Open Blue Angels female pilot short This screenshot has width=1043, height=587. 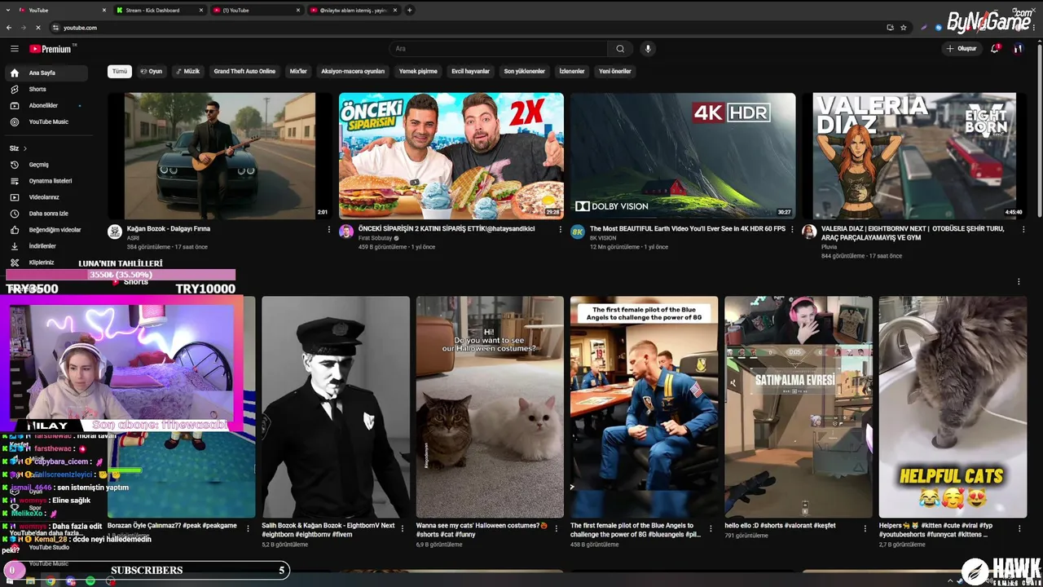pos(645,407)
